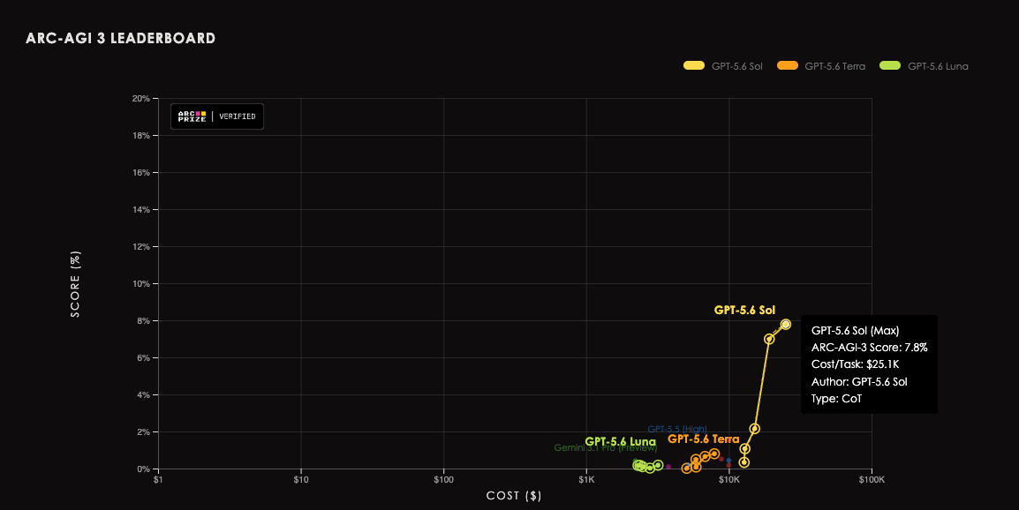Select the GPT-5.6 Sol point near 2.2% score
1019x510 pixels.
pyautogui.click(x=754, y=428)
